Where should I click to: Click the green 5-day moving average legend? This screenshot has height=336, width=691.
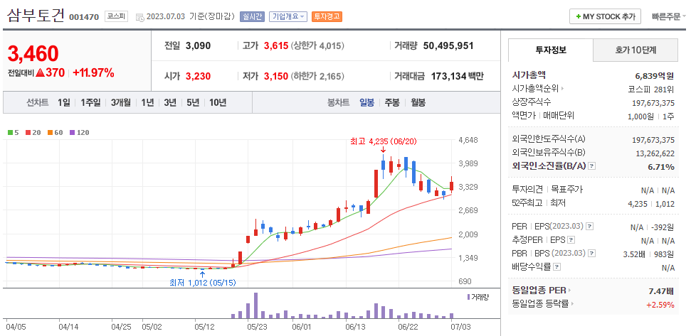[15, 132]
